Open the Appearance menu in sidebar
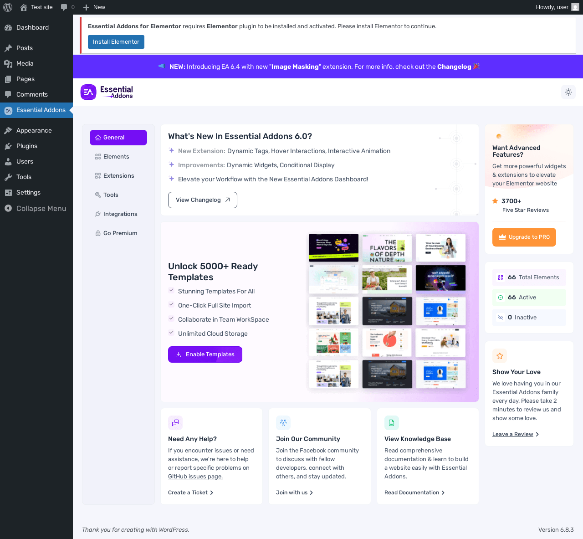Screen dimensions: 583x539 [x=36, y=130]
